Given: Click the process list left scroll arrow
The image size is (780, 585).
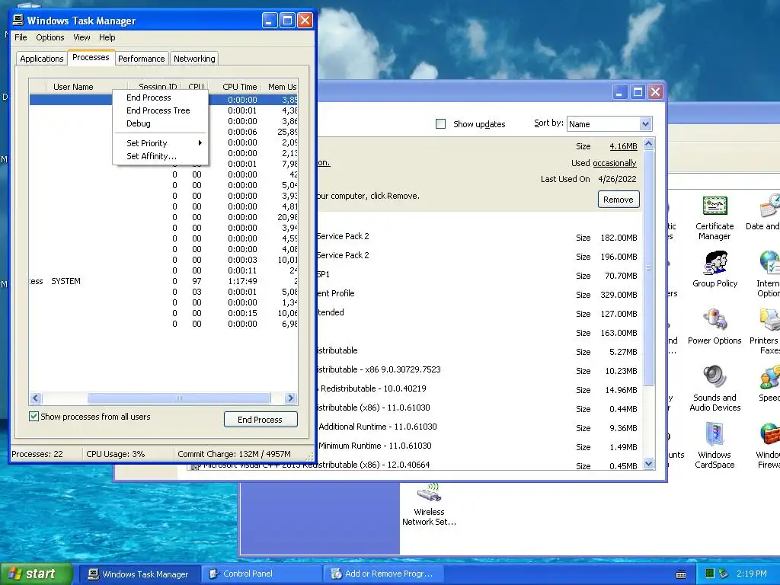Looking at the screenshot, I should (x=35, y=398).
